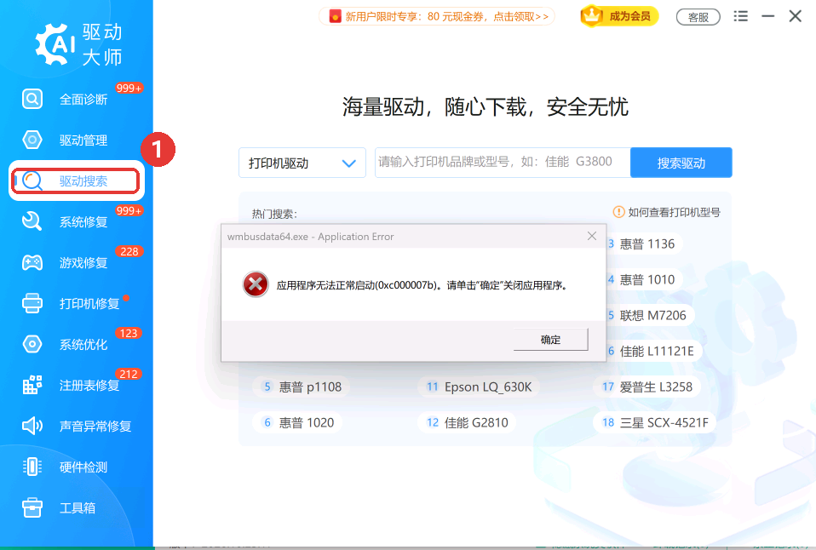816x550 pixels.
Task: Select hot search 惠普 p1108
Action: (x=302, y=387)
